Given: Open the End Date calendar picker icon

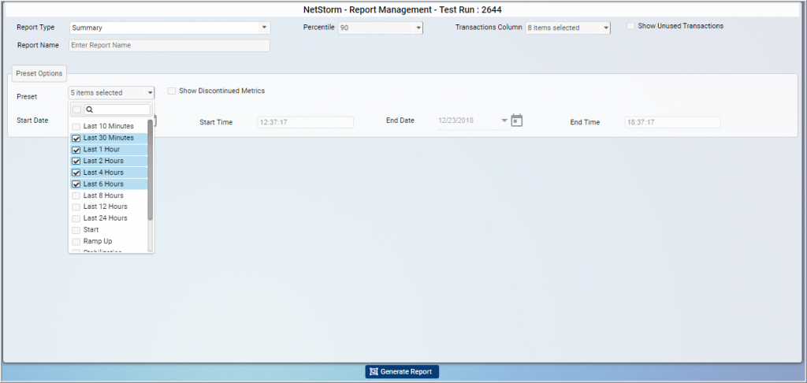Looking at the screenshot, I should tap(517, 121).
